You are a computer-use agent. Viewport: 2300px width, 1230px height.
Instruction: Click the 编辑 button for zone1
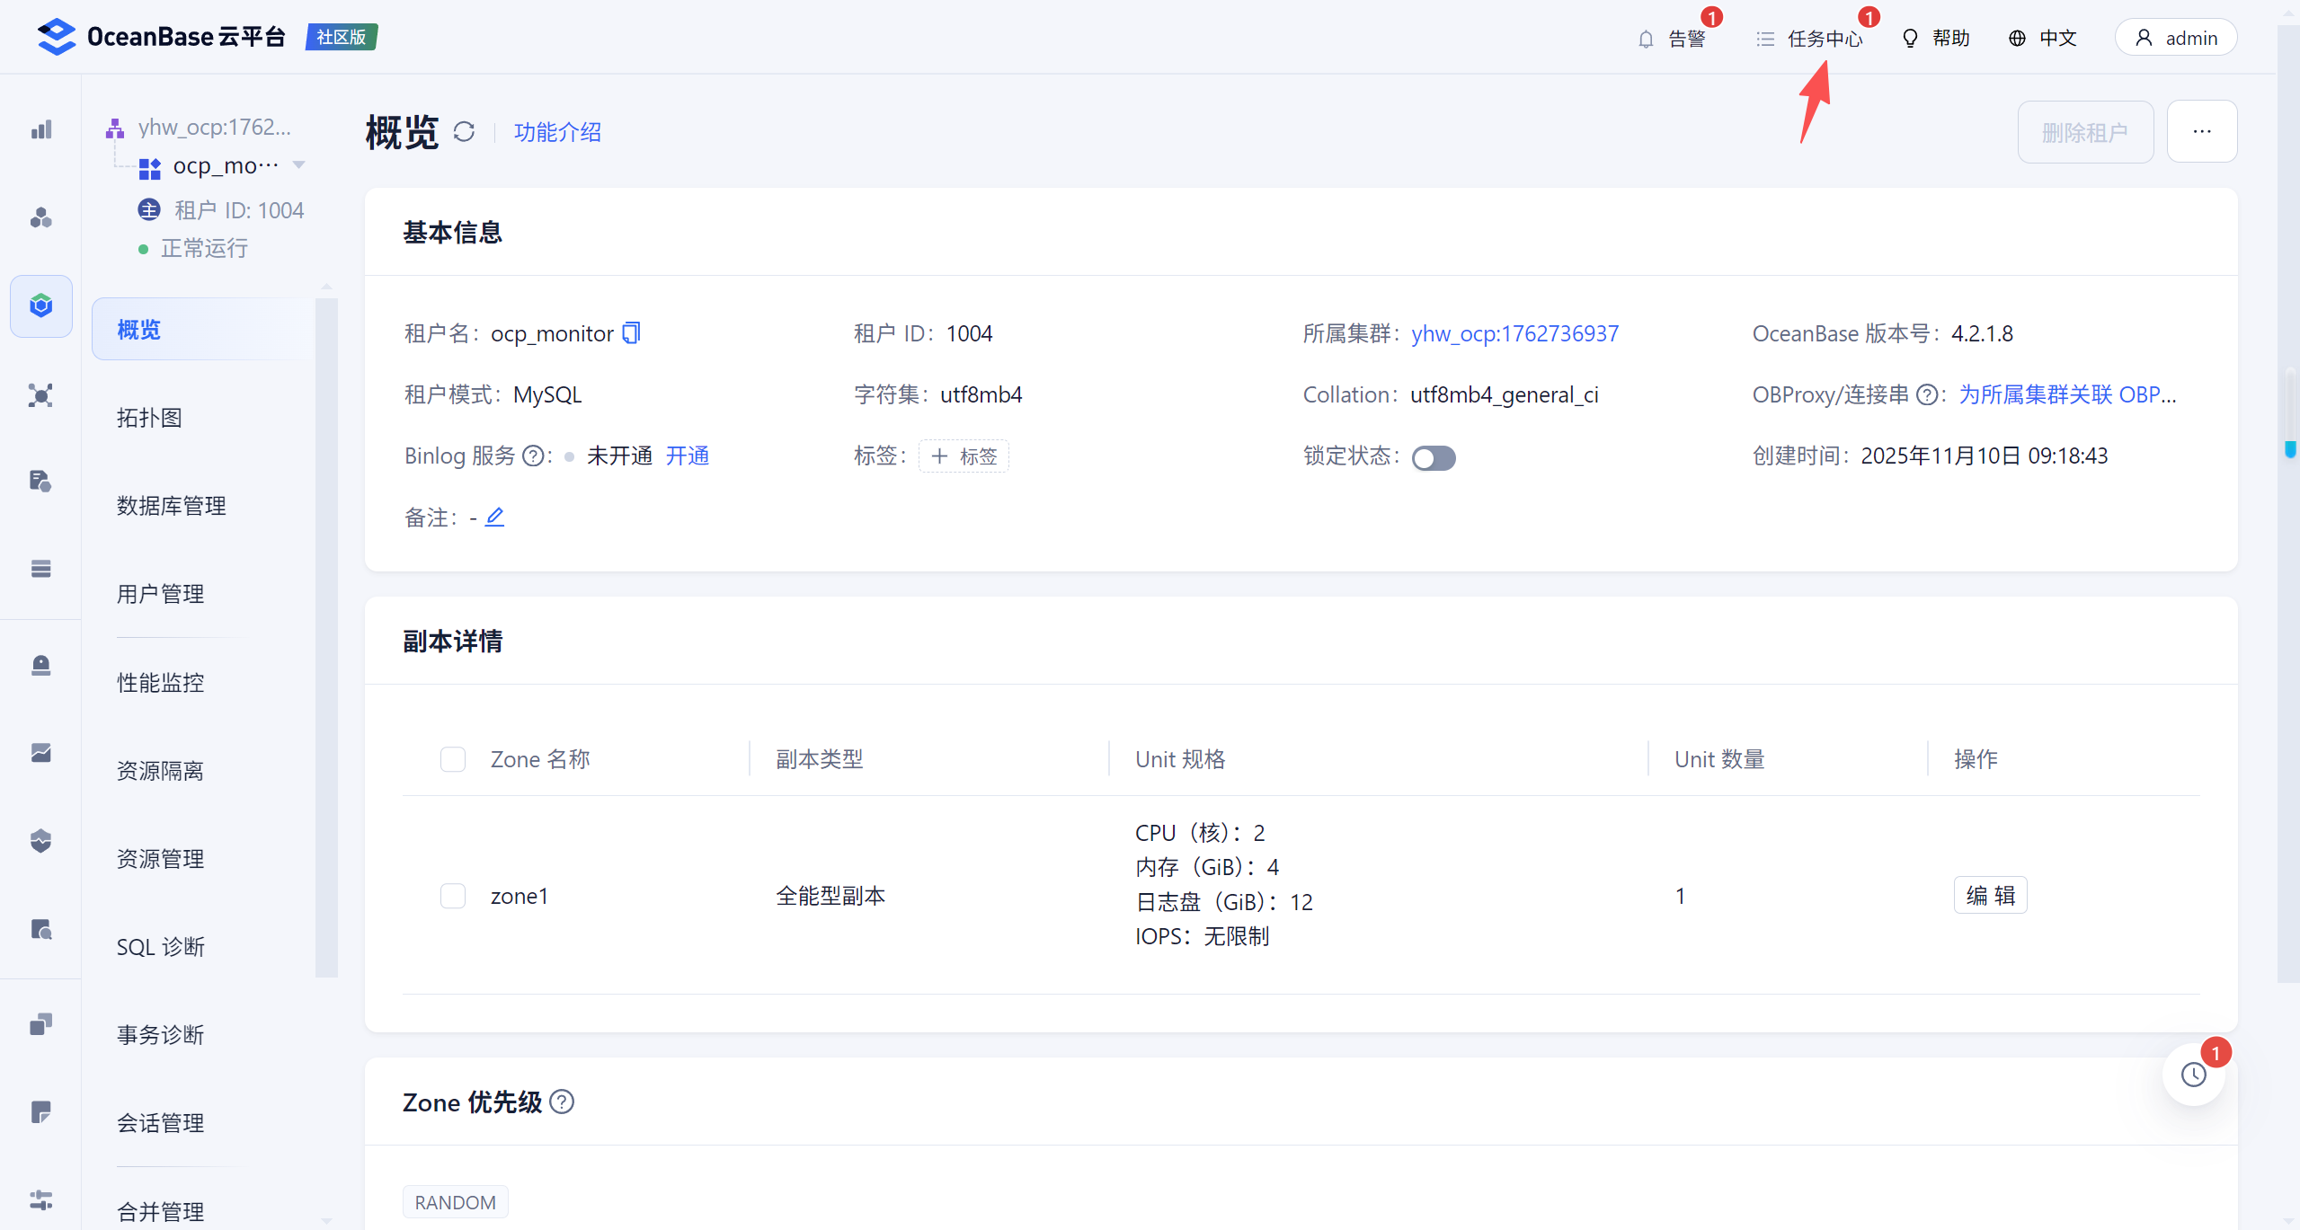[x=1990, y=896]
